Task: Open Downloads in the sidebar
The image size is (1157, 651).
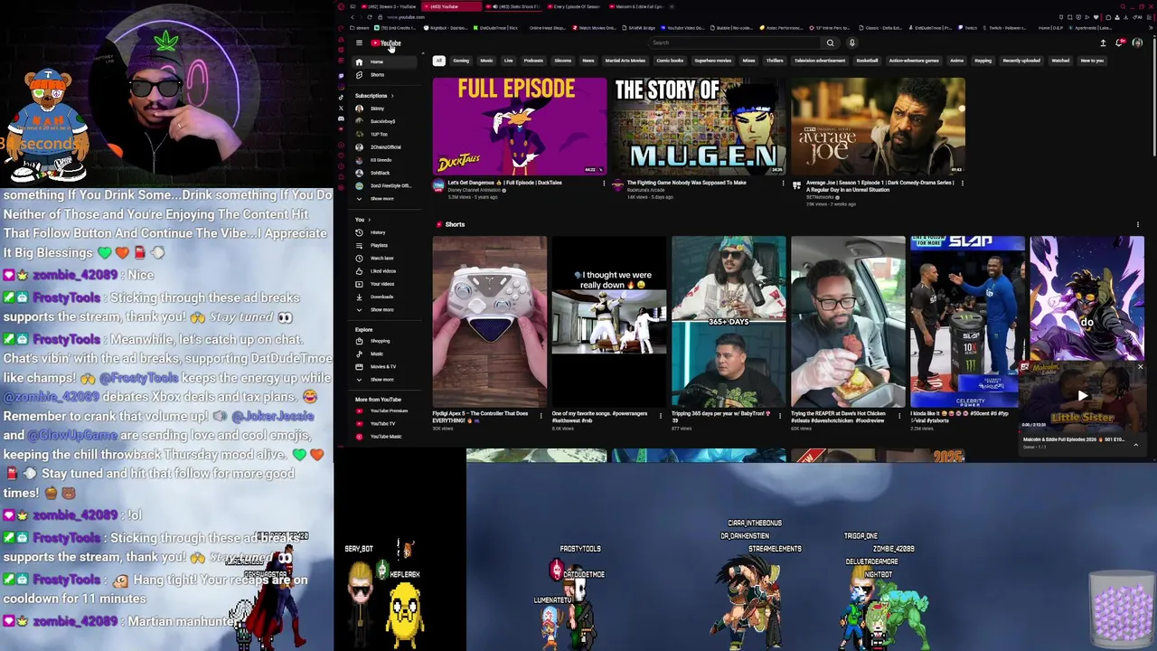Action: [385, 297]
